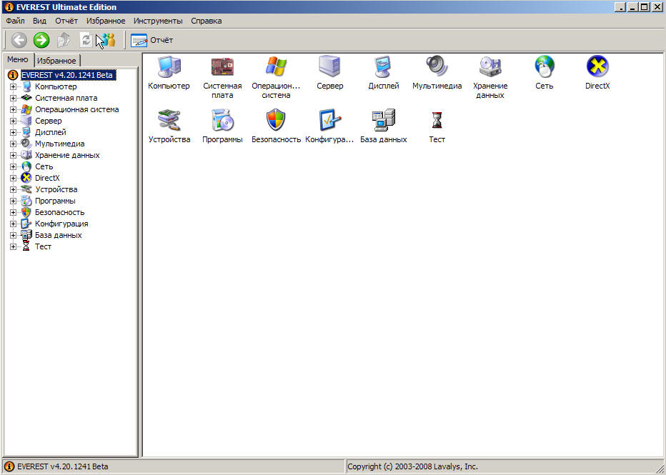666x475 pixels.
Task: Switch to the Меню tab
Action: point(18,59)
